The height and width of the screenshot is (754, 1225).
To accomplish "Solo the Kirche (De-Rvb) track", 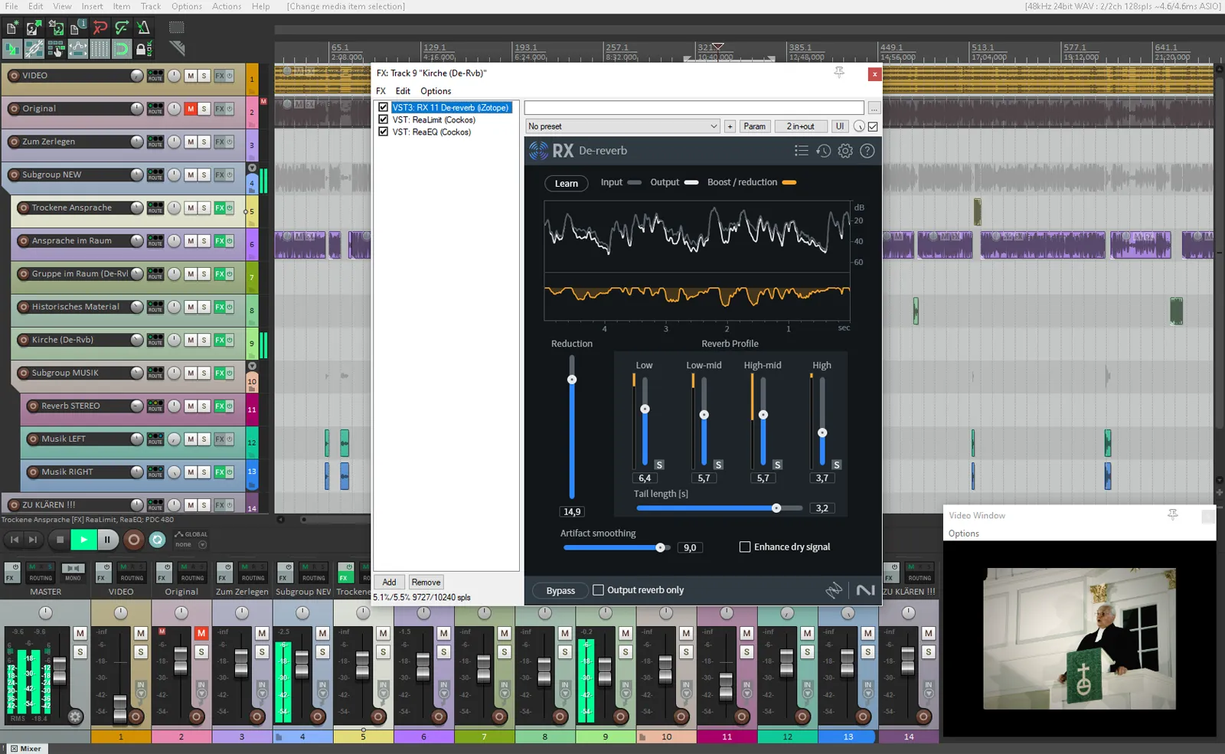I will click(204, 340).
